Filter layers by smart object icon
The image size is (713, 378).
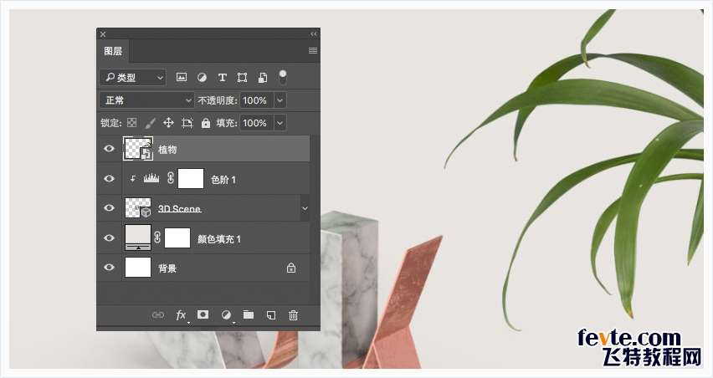[x=263, y=78]
